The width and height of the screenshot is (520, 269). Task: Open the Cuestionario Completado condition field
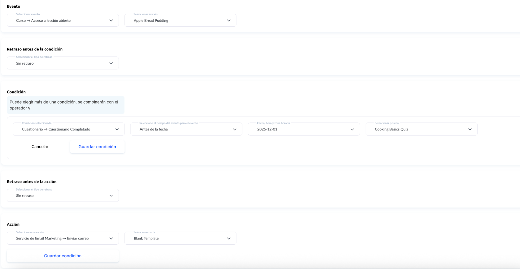click(x=65, y=129)
